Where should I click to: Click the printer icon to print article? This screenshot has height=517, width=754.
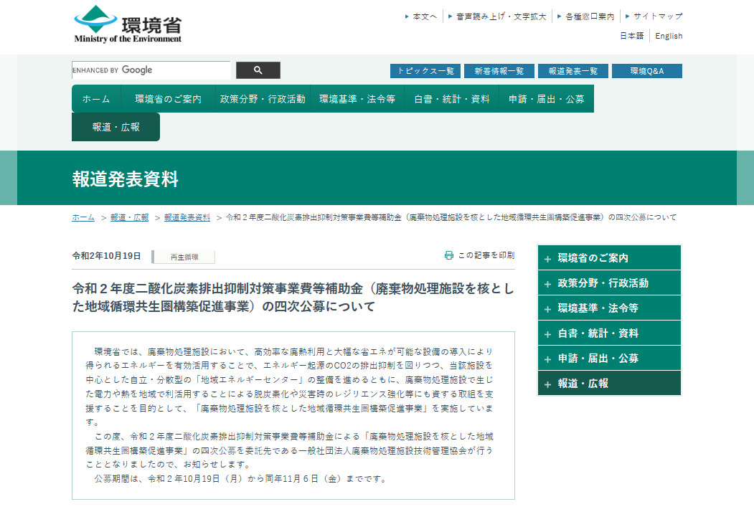449,255
